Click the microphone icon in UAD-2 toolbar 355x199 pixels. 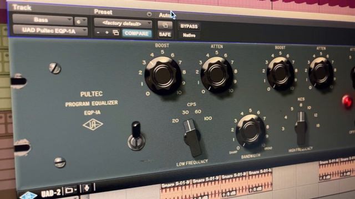pyautogui.click(x=87, y=188)
